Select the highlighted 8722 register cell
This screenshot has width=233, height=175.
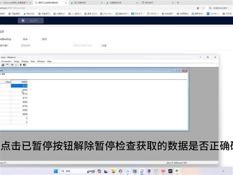tap(19, 86)
